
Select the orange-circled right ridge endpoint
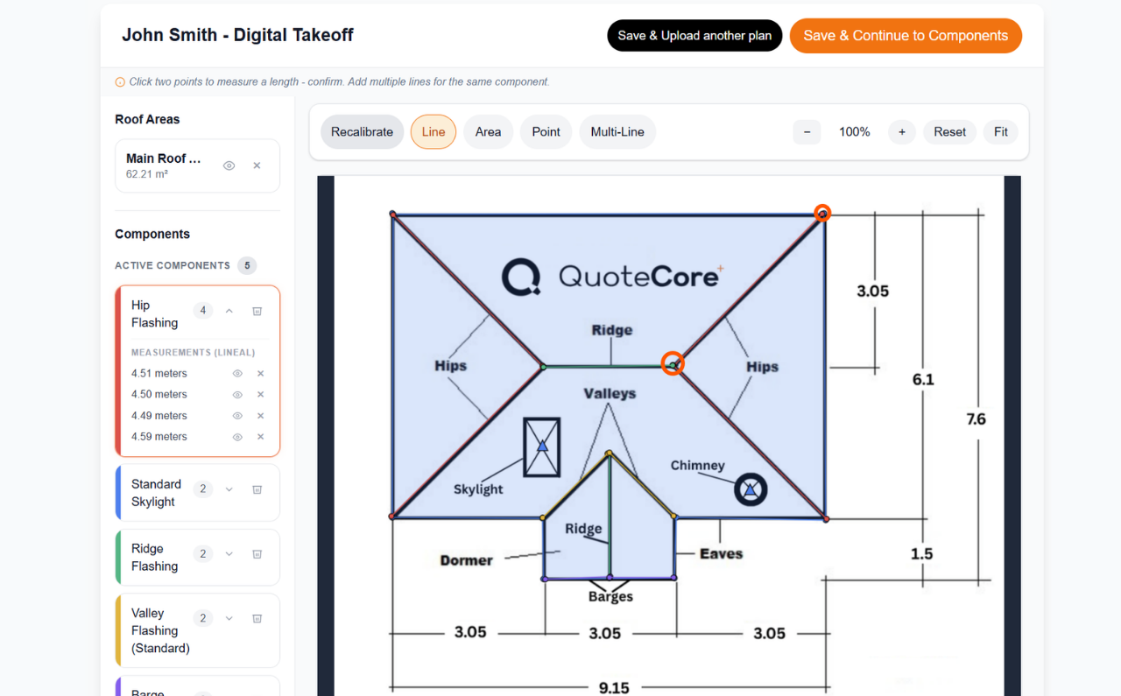coord(672,363)
